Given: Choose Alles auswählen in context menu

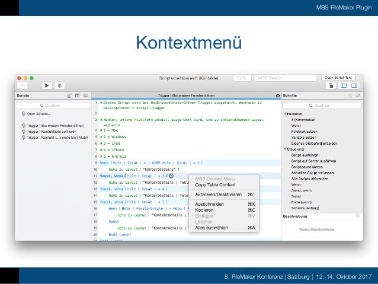Looking at the screenshot, I should (x=224, y=228).
